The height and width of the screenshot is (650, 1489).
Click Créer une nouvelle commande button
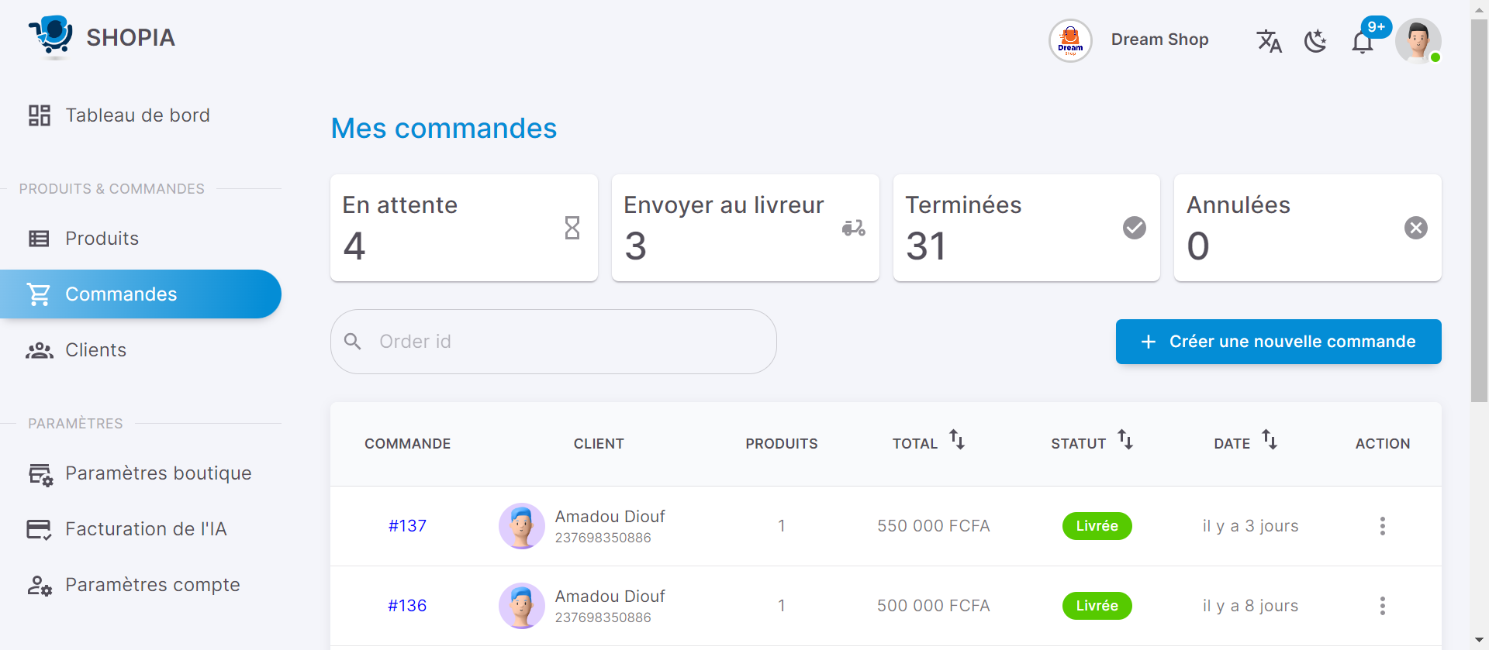coord(1278,342)
